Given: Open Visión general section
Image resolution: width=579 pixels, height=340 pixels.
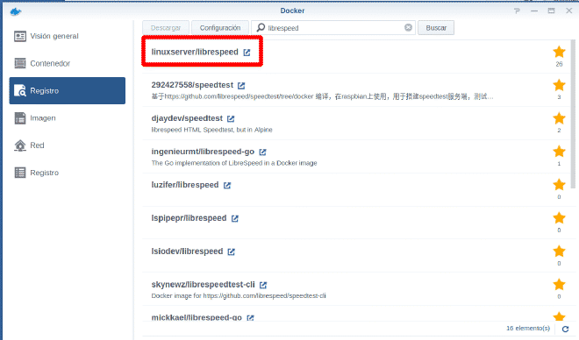Looking at the screenshot, I should [x=68, y=36].
